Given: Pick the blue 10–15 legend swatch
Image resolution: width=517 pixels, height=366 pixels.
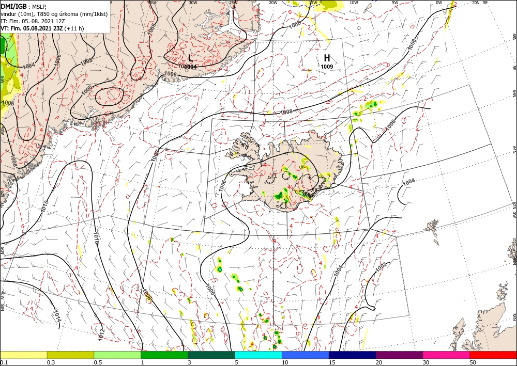Looking at the screenshot, I should click(x=306, y=355).
